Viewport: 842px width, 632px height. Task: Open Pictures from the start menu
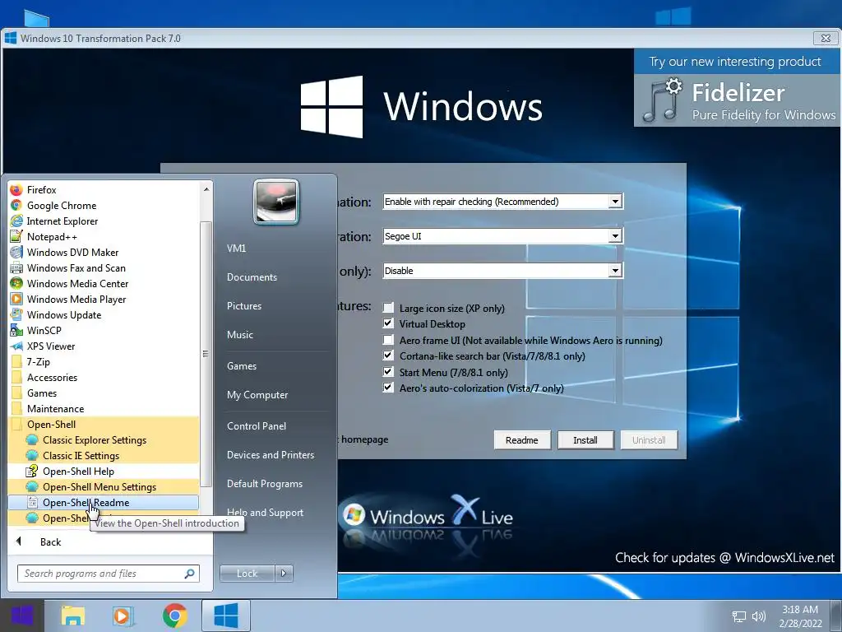pos(244,306)
